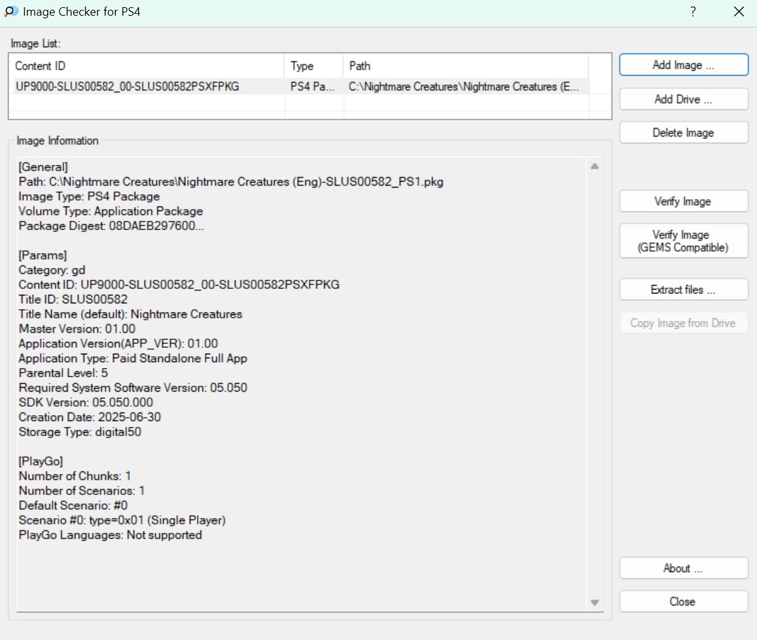Viewport: 757px width, 640px height.
Task: Click the 'Application Version(APP_VER): 01.00' line
Action: click(118, 343)
